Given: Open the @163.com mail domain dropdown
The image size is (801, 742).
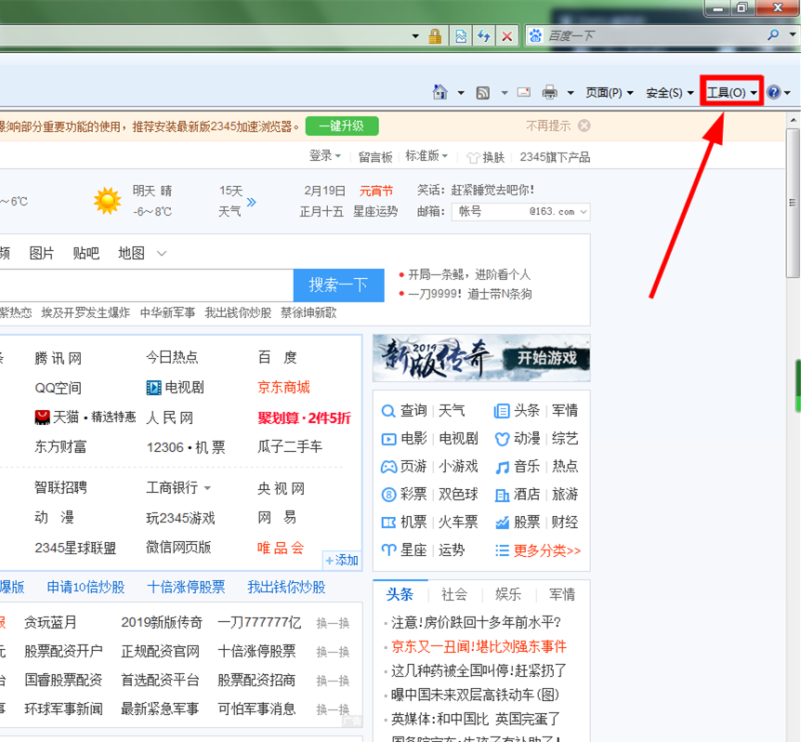Looking at the screenshot, I should point(584,212).
